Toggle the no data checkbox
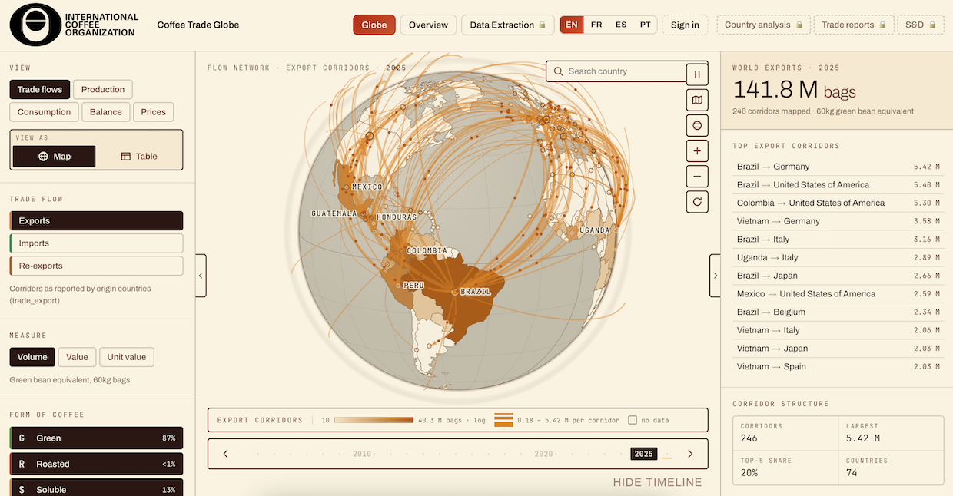Screen dimensions: 953x496 [633, 420]
